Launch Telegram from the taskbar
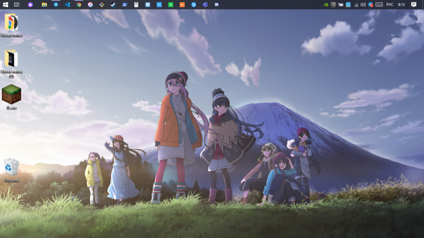The height and width of the screenshot is (238, 424). click(56, 5)
